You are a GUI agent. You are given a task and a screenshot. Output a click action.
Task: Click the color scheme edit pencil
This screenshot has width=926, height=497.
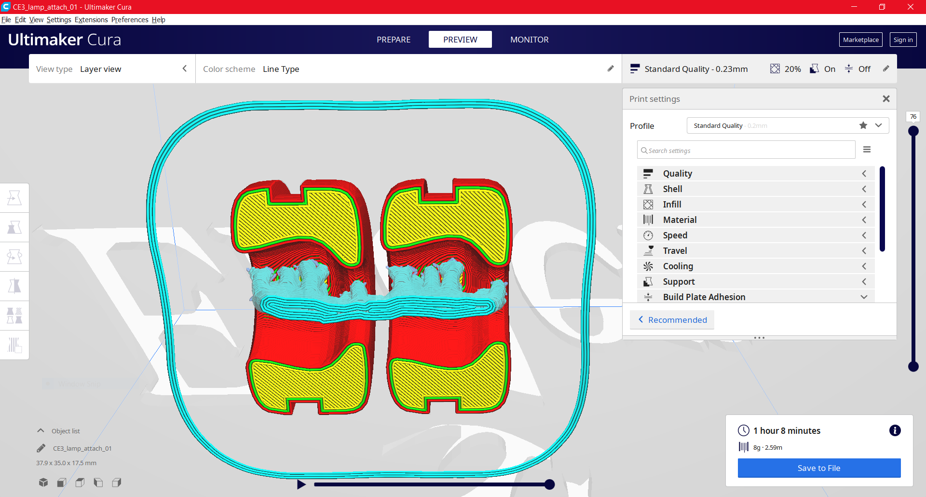(x=611, y=69)
